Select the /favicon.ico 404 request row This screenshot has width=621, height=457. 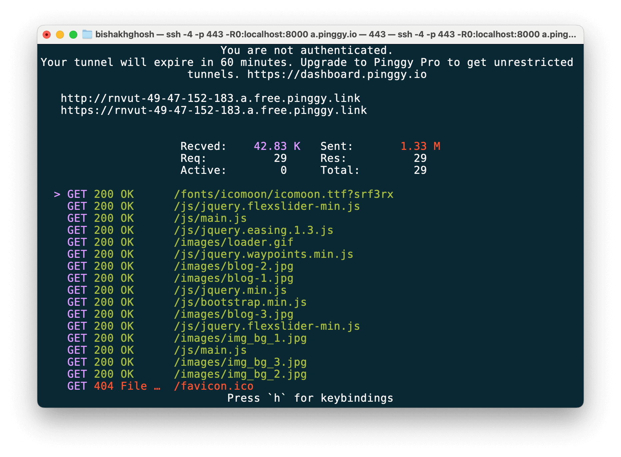[x=160, y=386]
